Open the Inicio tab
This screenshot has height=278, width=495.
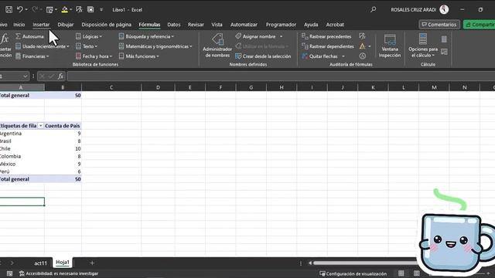pyautogui.click(x=19, y=25)
